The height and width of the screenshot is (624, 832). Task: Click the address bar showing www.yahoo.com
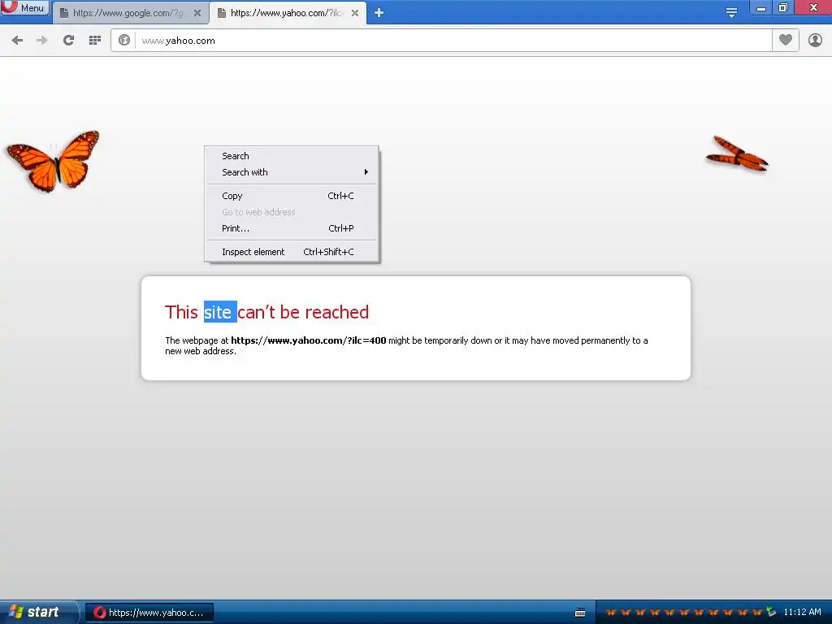[453, 41]
